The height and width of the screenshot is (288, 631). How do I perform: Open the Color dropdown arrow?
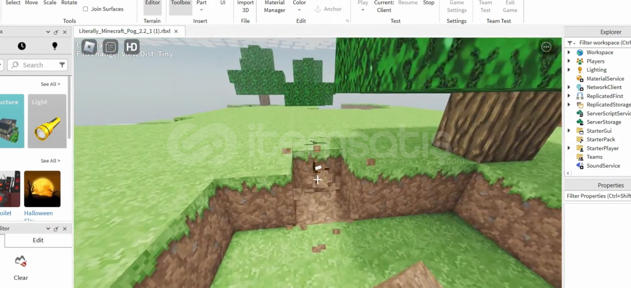299,10
